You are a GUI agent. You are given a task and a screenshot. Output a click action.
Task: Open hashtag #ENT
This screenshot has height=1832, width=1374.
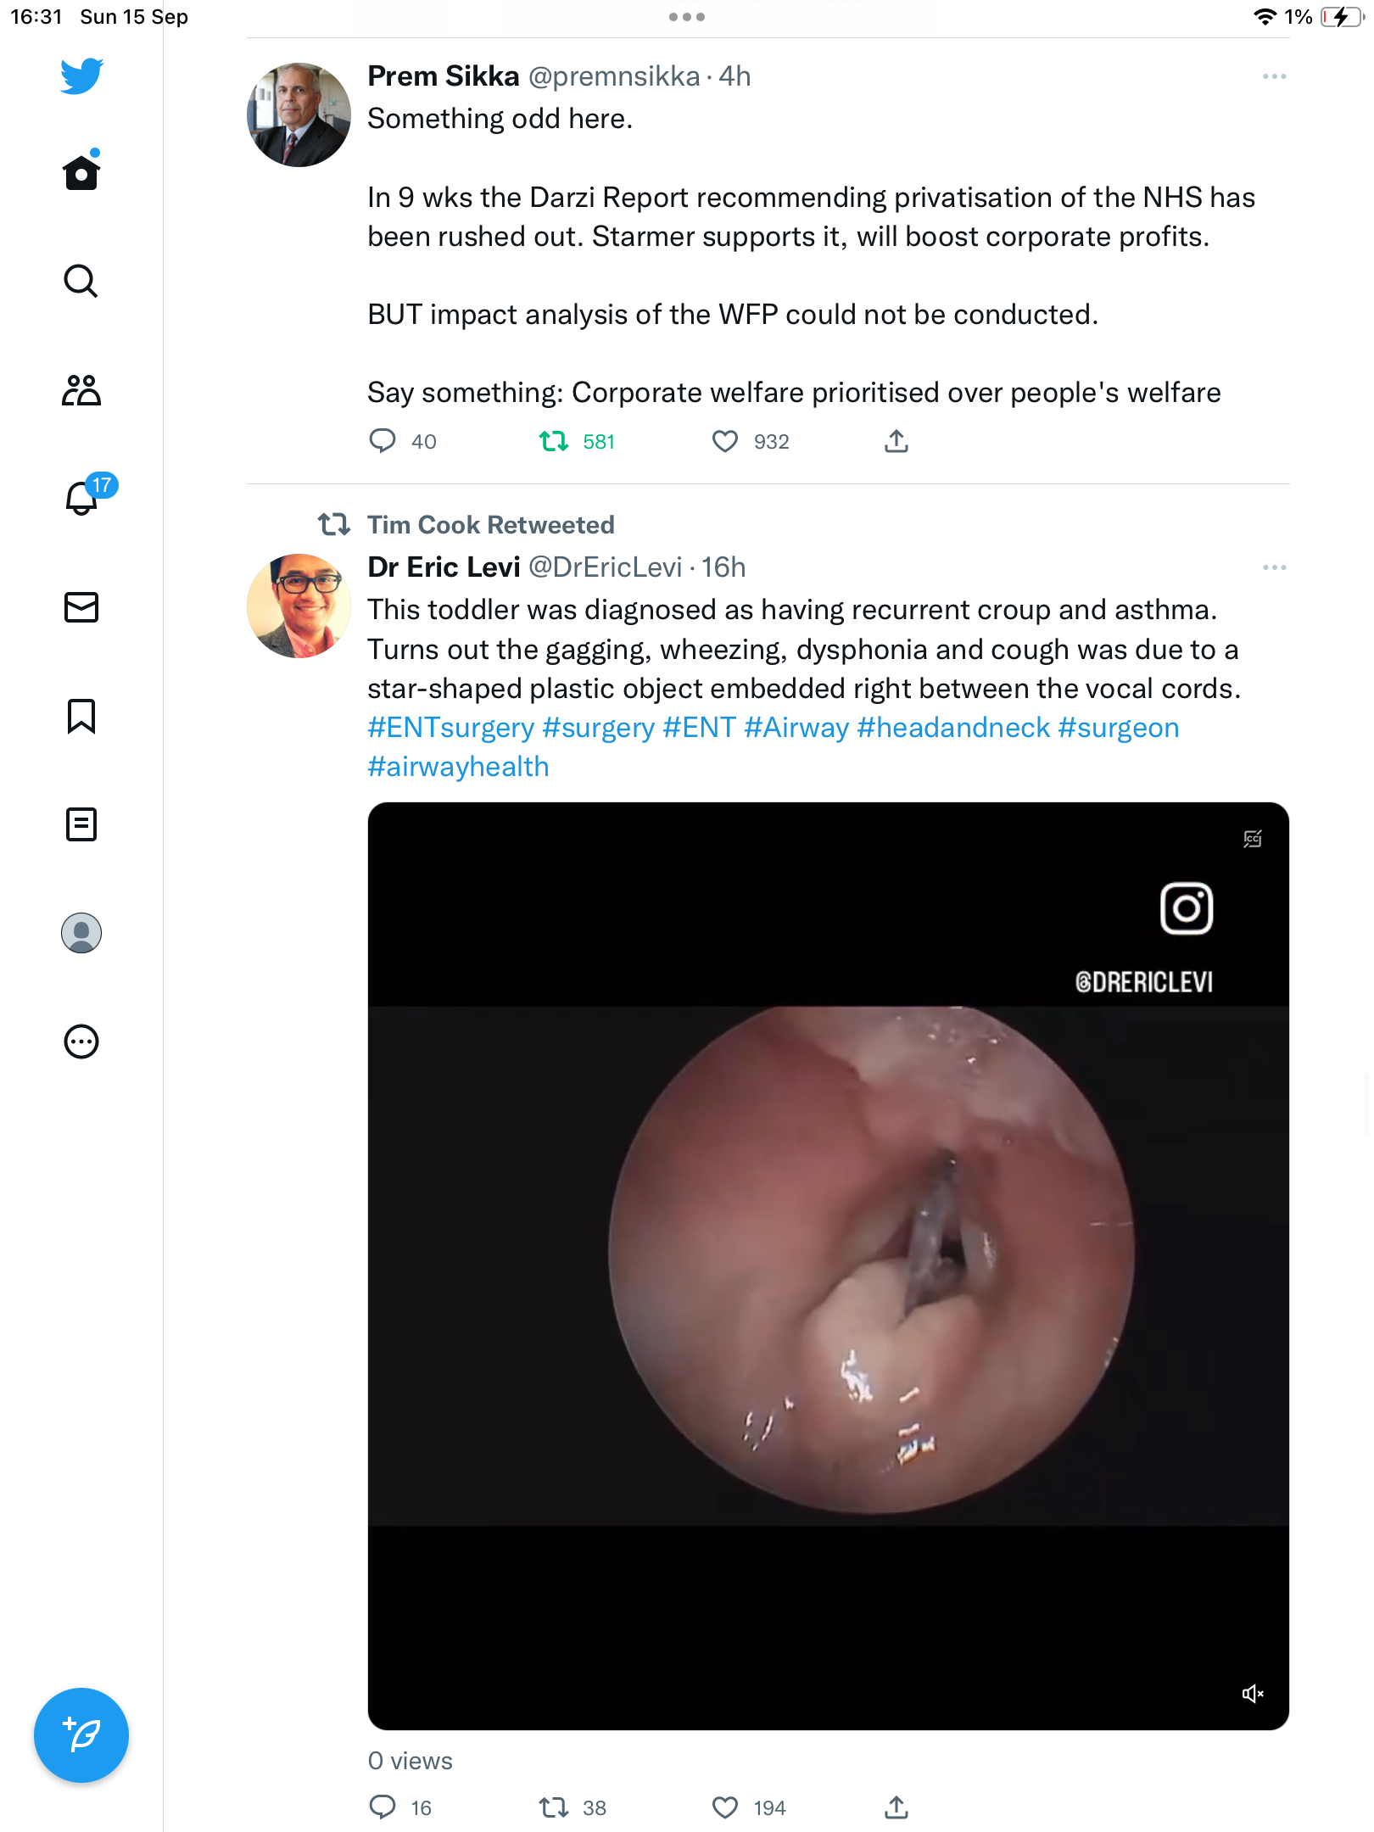coord(699,728)
